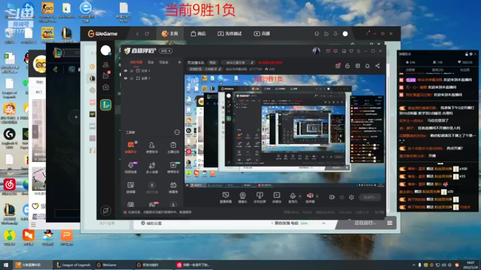Click the version pill next to 直播伴侣 logo

point(166,51)
